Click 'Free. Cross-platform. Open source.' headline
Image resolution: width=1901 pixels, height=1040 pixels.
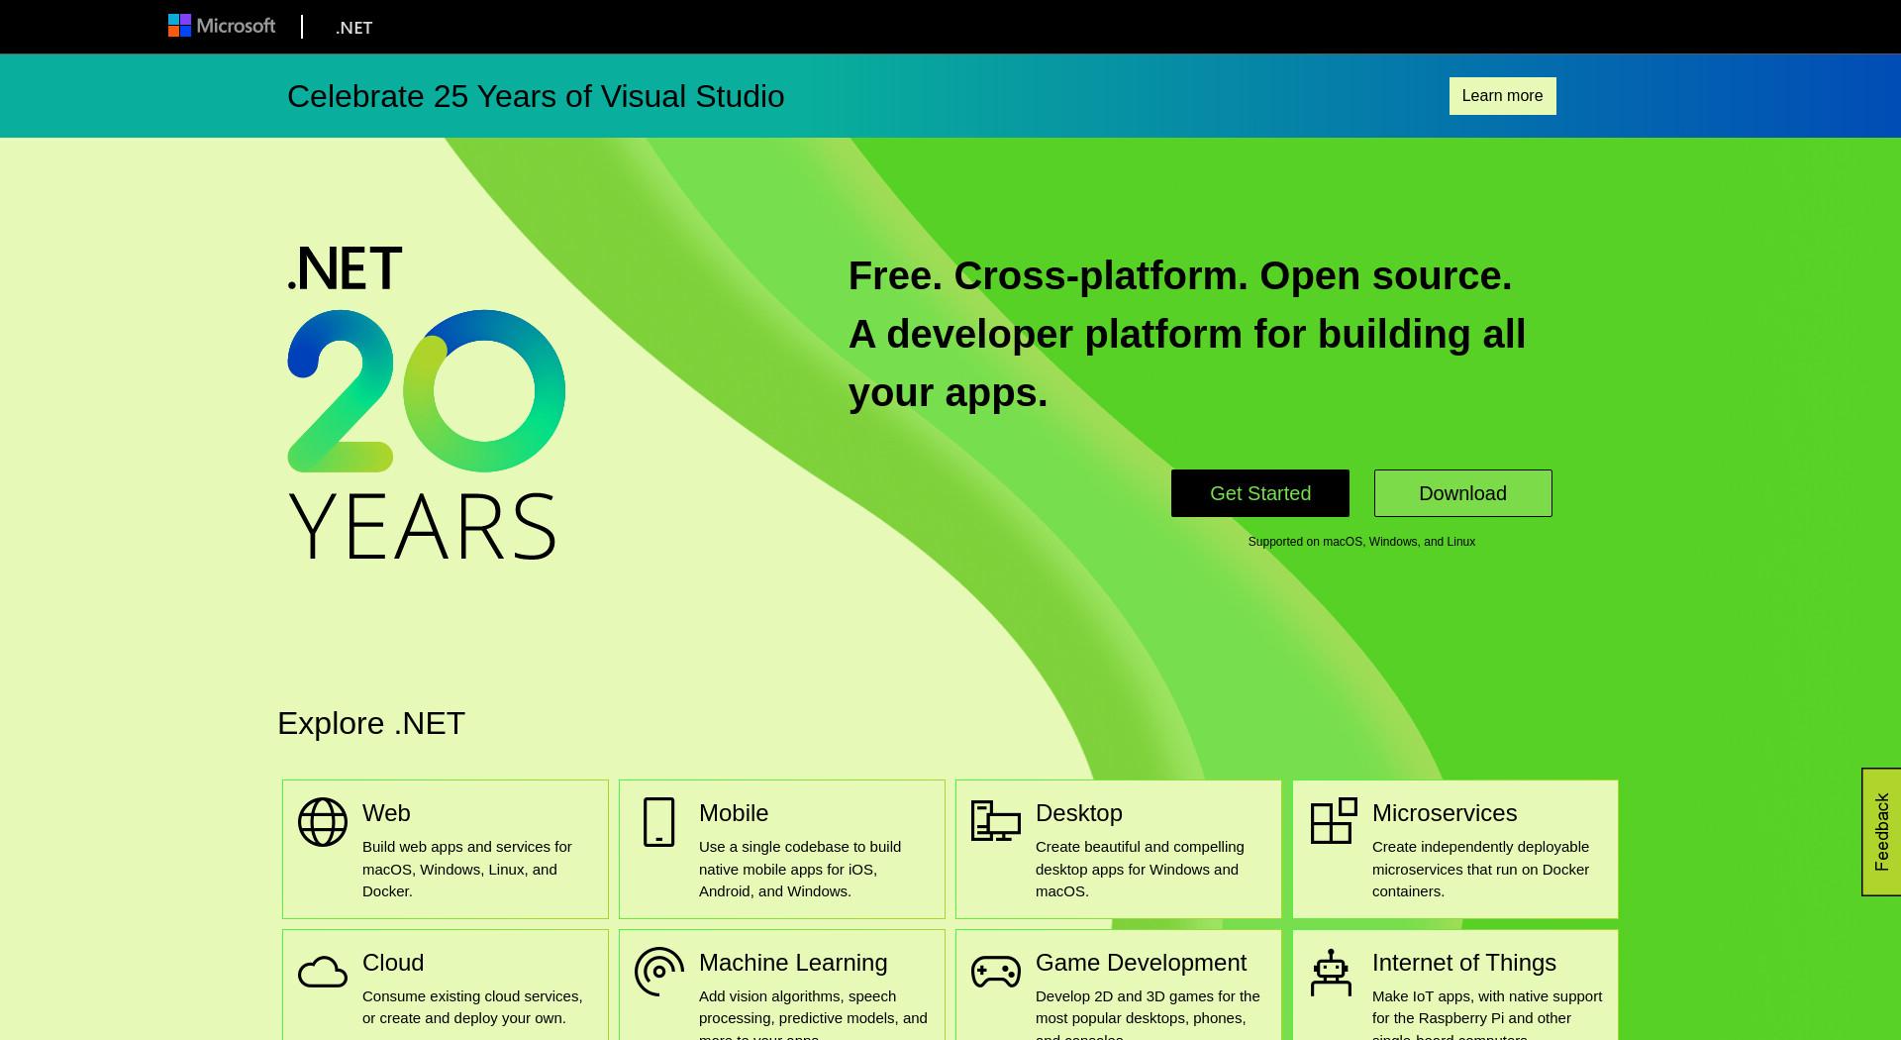pyautogui.click(x=1180, y=275)
